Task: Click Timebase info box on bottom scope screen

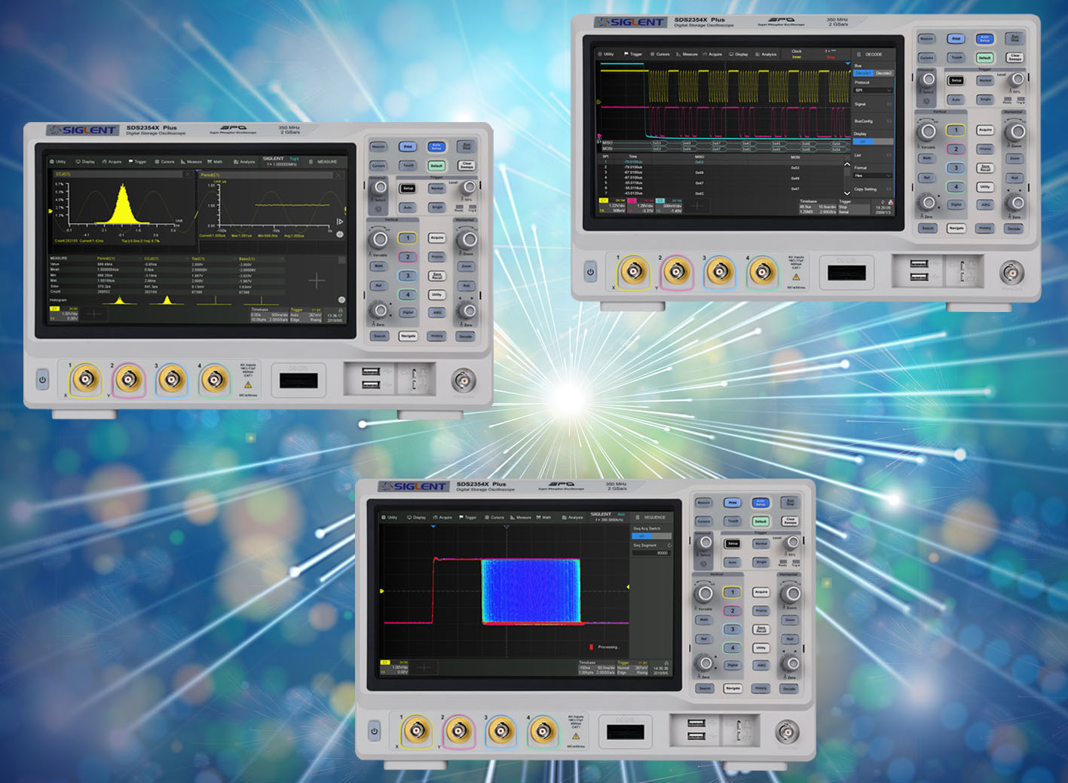Action: click(597, 668)
